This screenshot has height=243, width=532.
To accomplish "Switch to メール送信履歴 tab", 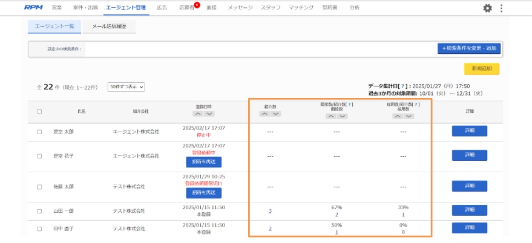I will point(110,27).
